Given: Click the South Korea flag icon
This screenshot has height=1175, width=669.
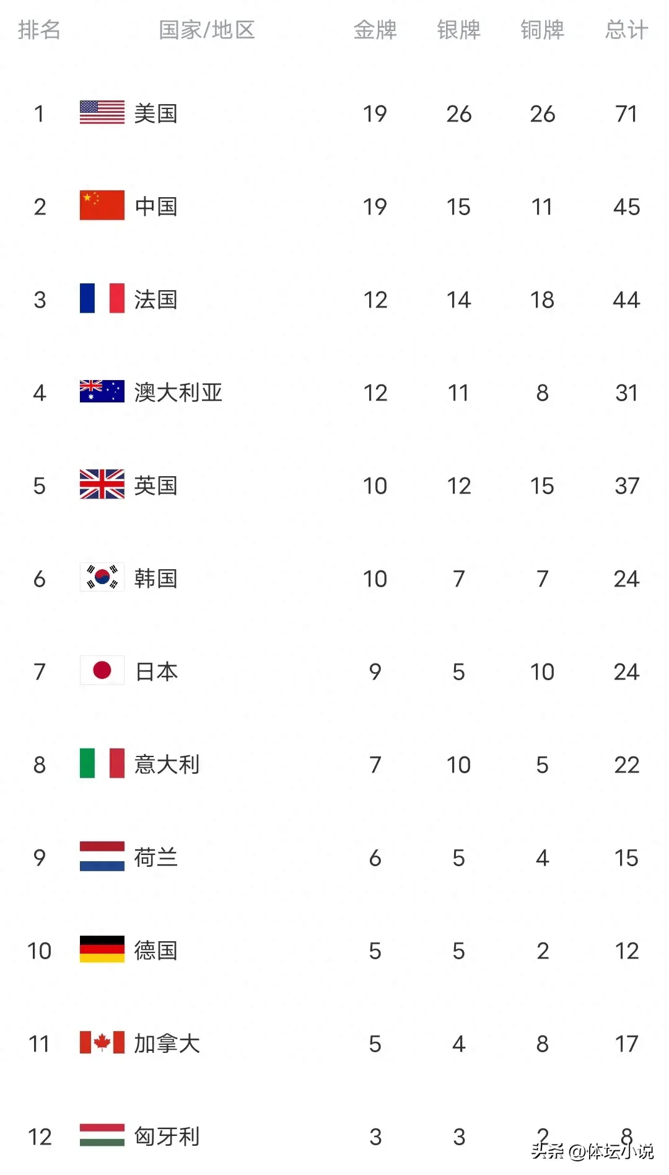Looking at the screenshot, I should (102, 578).
